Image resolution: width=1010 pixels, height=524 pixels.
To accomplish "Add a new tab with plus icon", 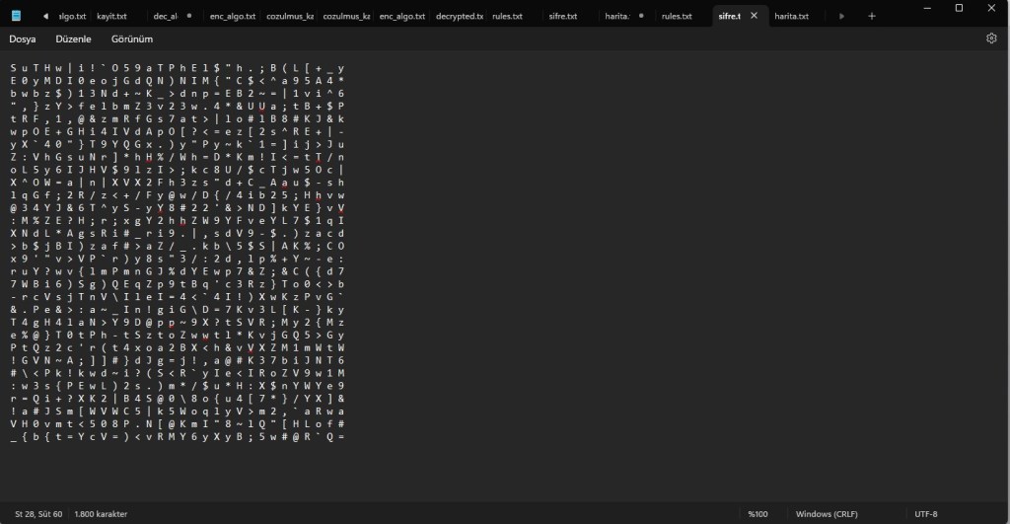I will 871,17.
